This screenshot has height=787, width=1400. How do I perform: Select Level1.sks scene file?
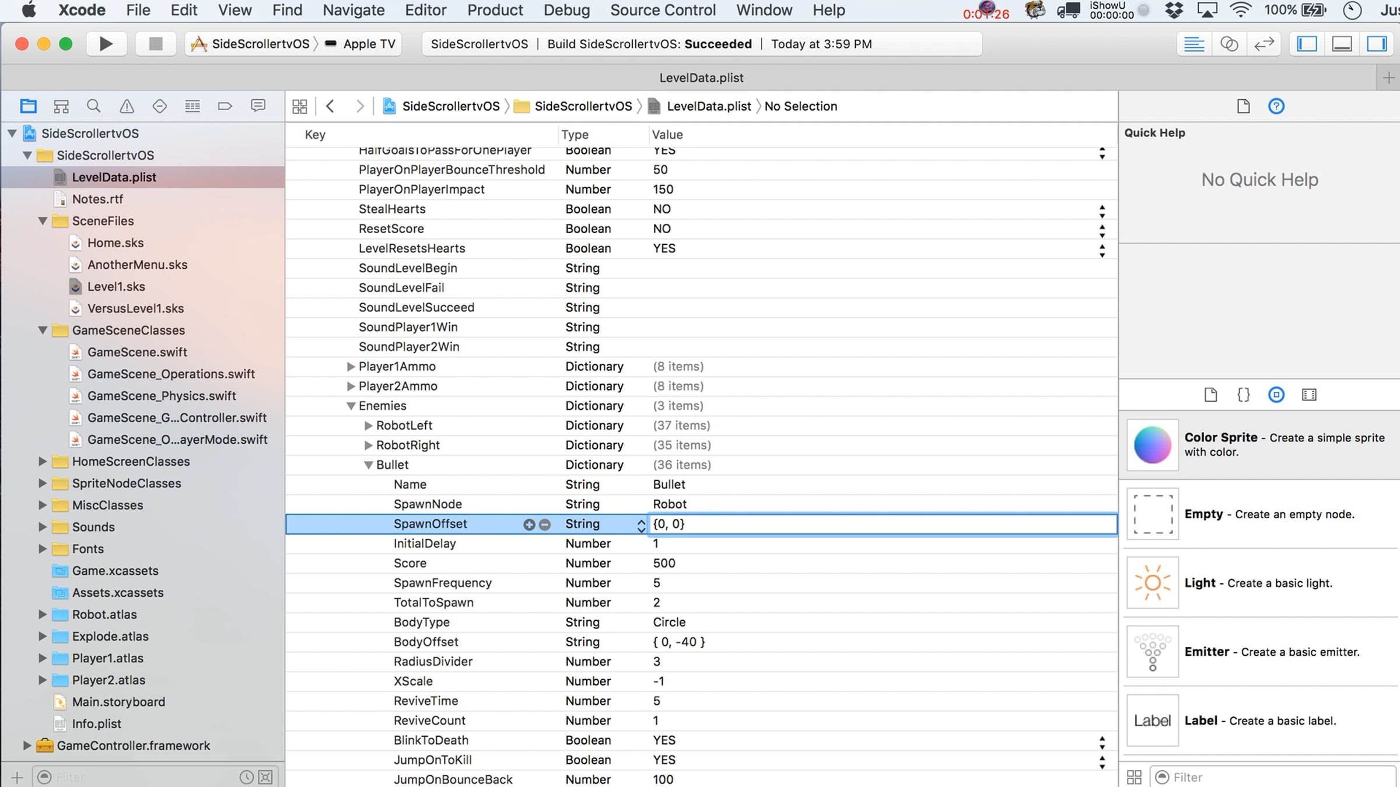[116, 286]
